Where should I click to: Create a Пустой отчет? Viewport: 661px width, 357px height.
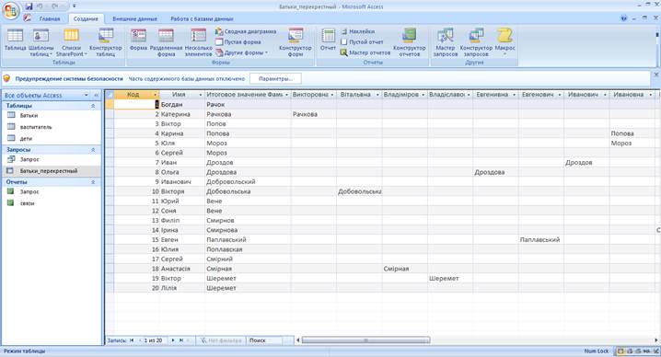(362, 42)
